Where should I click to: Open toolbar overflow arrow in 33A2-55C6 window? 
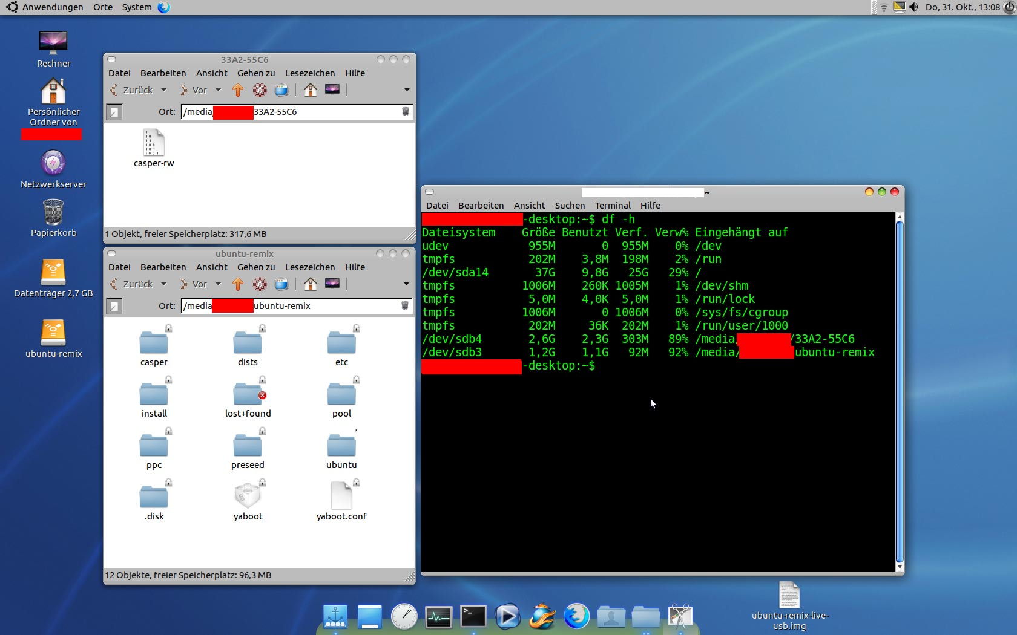coord(407,90)
